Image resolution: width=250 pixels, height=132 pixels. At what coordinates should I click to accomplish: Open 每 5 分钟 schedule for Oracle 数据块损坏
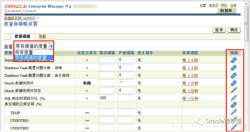190,83
